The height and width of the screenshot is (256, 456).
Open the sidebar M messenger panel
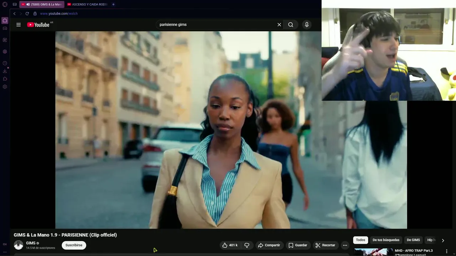[x=5, y=40]
